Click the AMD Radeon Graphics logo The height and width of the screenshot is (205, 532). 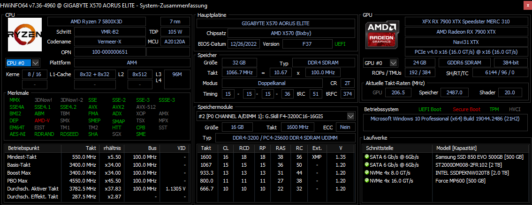[382, 35]
